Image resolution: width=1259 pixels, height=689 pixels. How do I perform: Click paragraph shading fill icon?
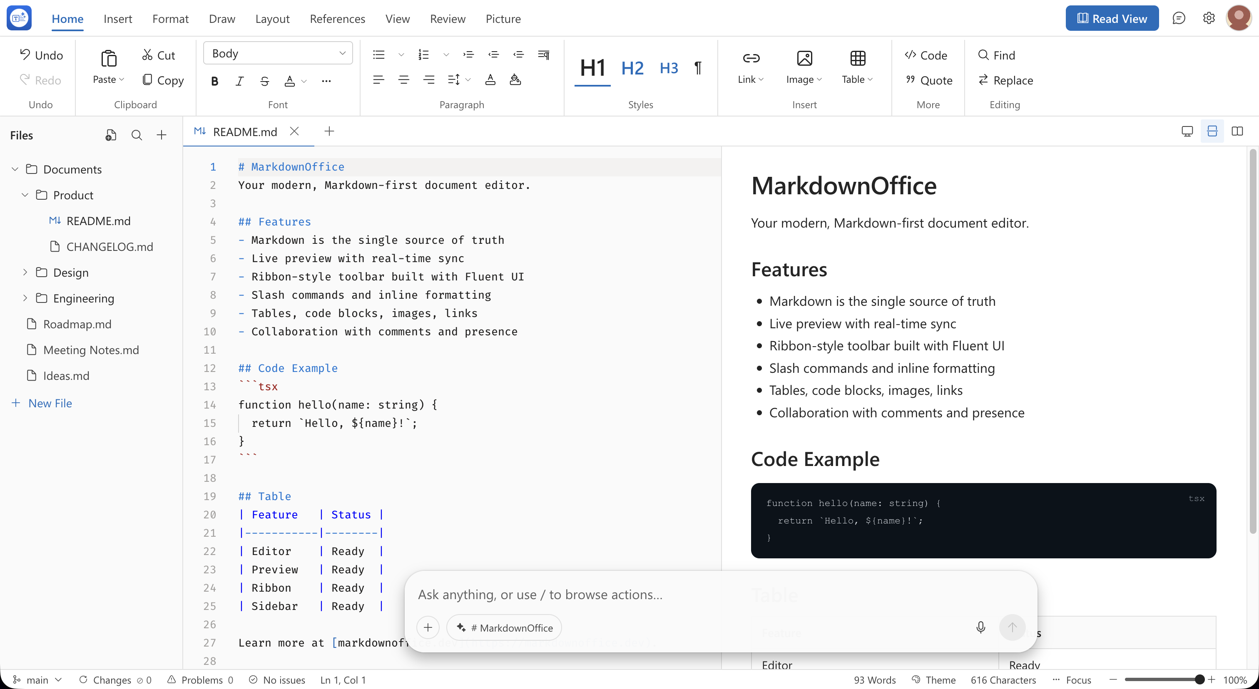(515, 79)
